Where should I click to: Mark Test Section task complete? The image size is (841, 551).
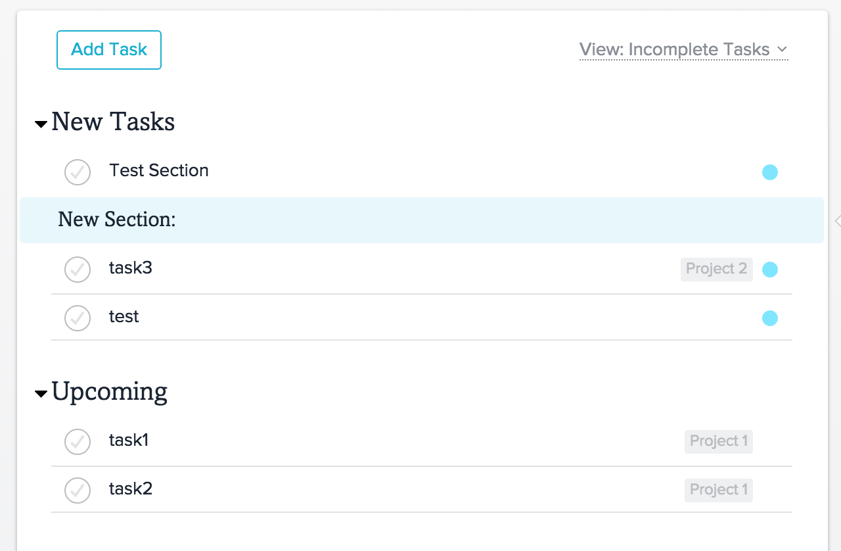point(78,172)
